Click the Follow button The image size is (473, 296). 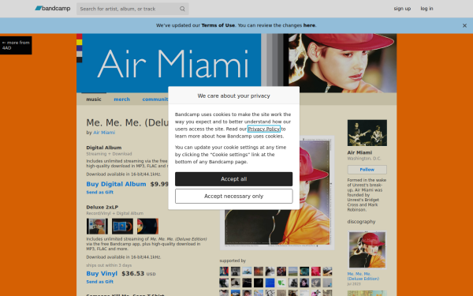click(x=367, y=170)
